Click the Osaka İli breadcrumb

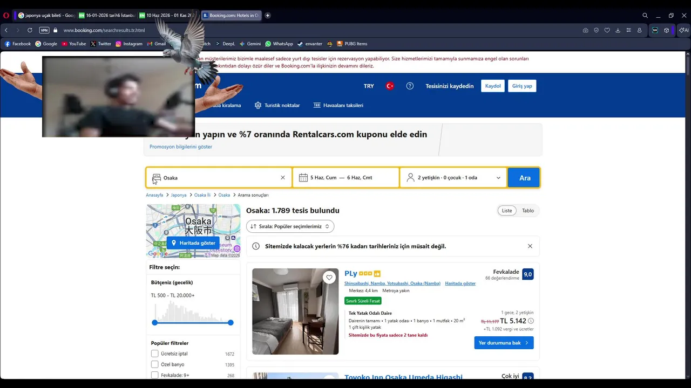tap(202, 195)
